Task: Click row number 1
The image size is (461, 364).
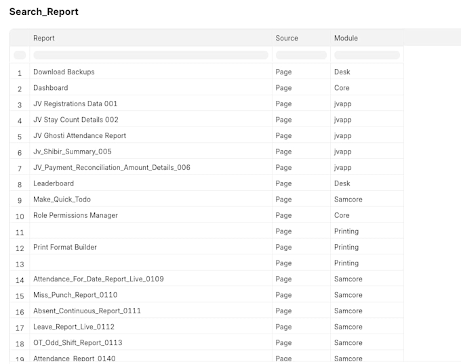Action: pyautogui.click(x=20, y=73)
